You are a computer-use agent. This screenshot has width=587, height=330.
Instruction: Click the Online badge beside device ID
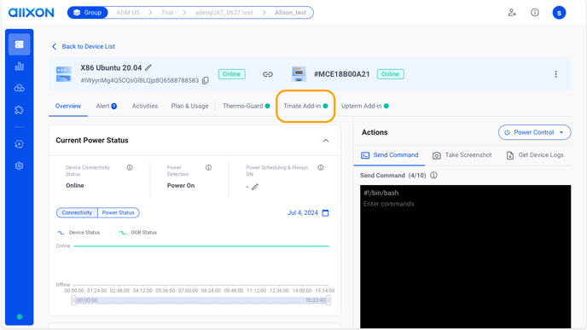pyautogui.click(x=232, y=74)
